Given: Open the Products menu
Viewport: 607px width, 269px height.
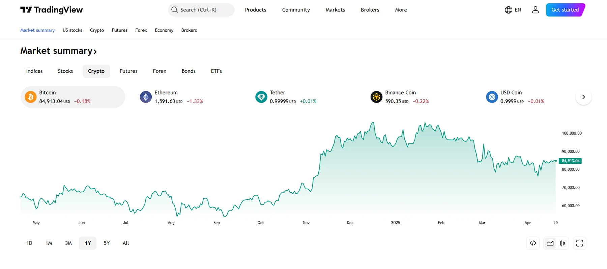Looking at the screenshot, I should (x=256, y=10).
